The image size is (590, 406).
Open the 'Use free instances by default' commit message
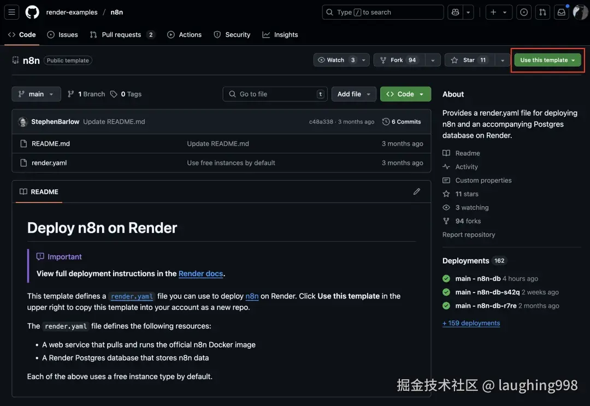click(231, 163)
